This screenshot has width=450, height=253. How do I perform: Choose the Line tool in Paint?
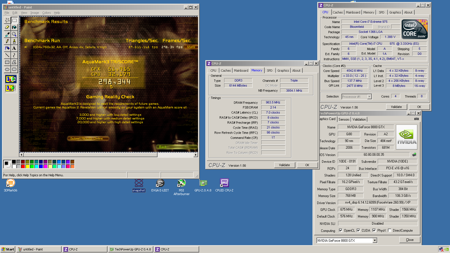[7, 55]
